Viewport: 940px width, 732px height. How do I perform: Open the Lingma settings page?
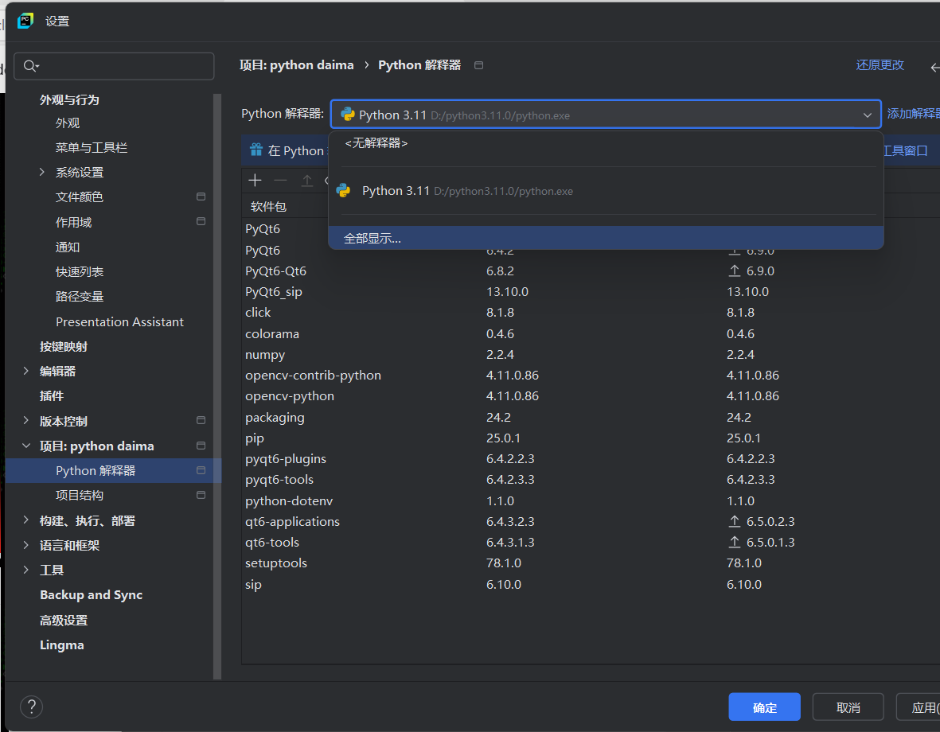(x=62, y=645)
